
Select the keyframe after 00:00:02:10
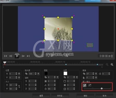(x=97, y=65)
